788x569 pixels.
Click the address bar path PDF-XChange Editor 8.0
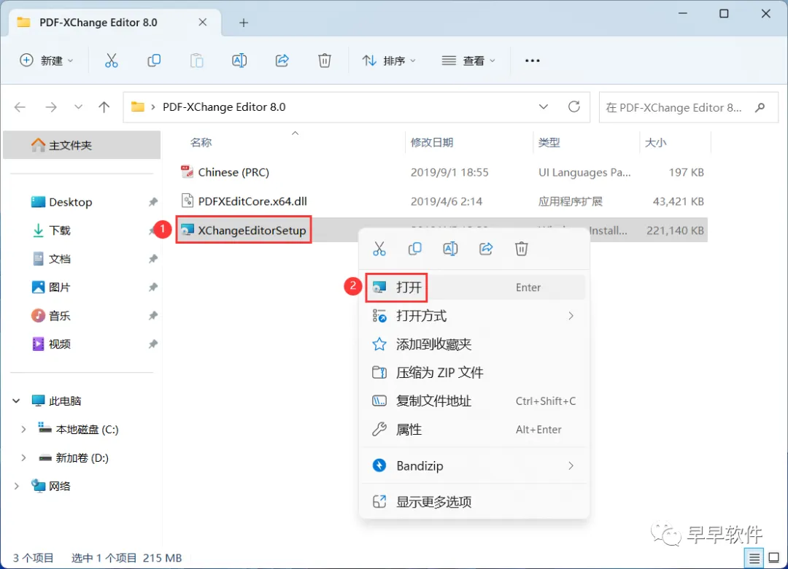pos(224,107)
